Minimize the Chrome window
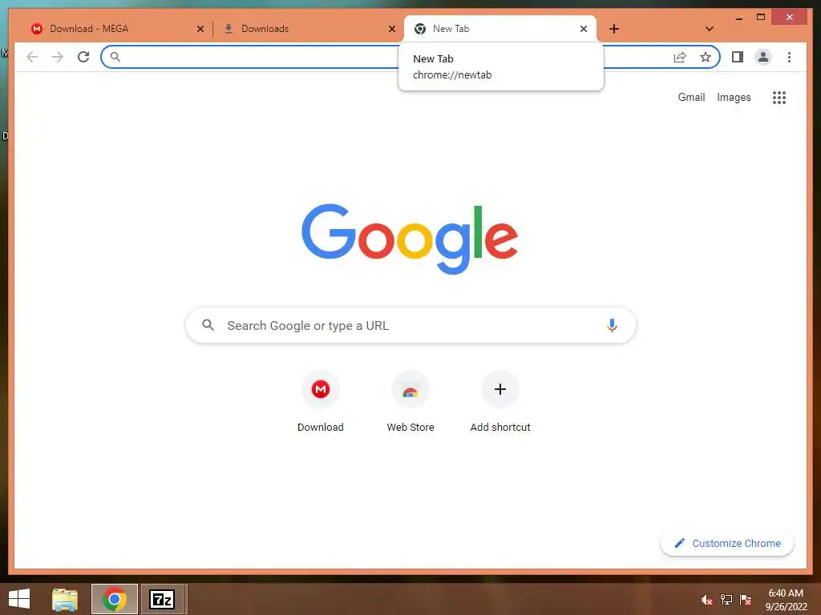The width and height of the screenshot is (821, 615). point(738,18)
